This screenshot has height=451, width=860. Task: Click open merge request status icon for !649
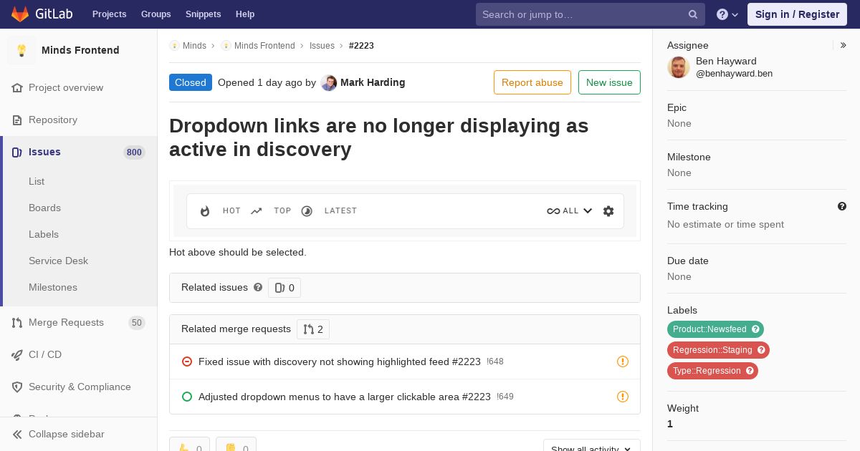tap(187, 397)
